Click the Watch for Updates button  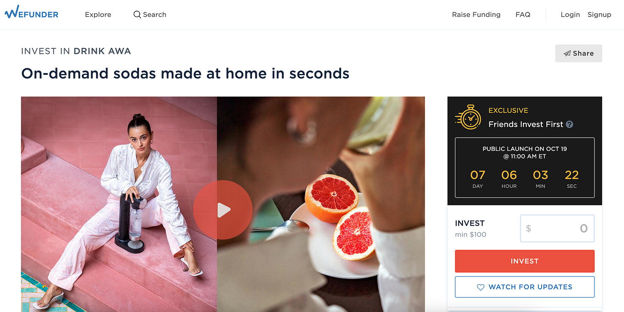tap(525, 287)
